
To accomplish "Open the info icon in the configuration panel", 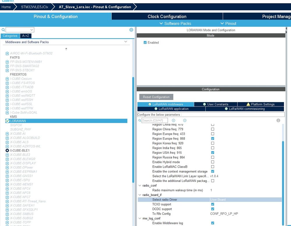I will (x=278, y=120).
